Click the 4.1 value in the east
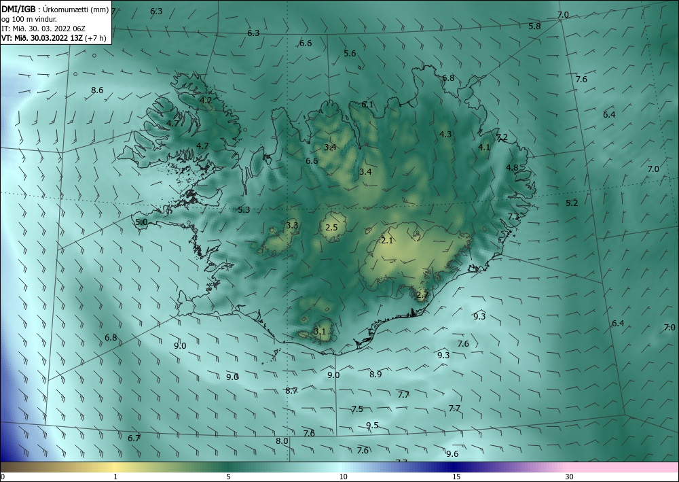The width and height of the screenshot is (679, 482). (x=484, y=148)
